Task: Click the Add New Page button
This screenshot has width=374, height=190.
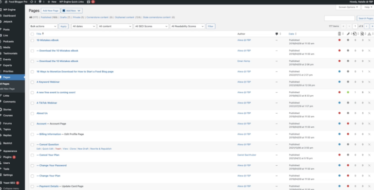Action: (51, 11)
